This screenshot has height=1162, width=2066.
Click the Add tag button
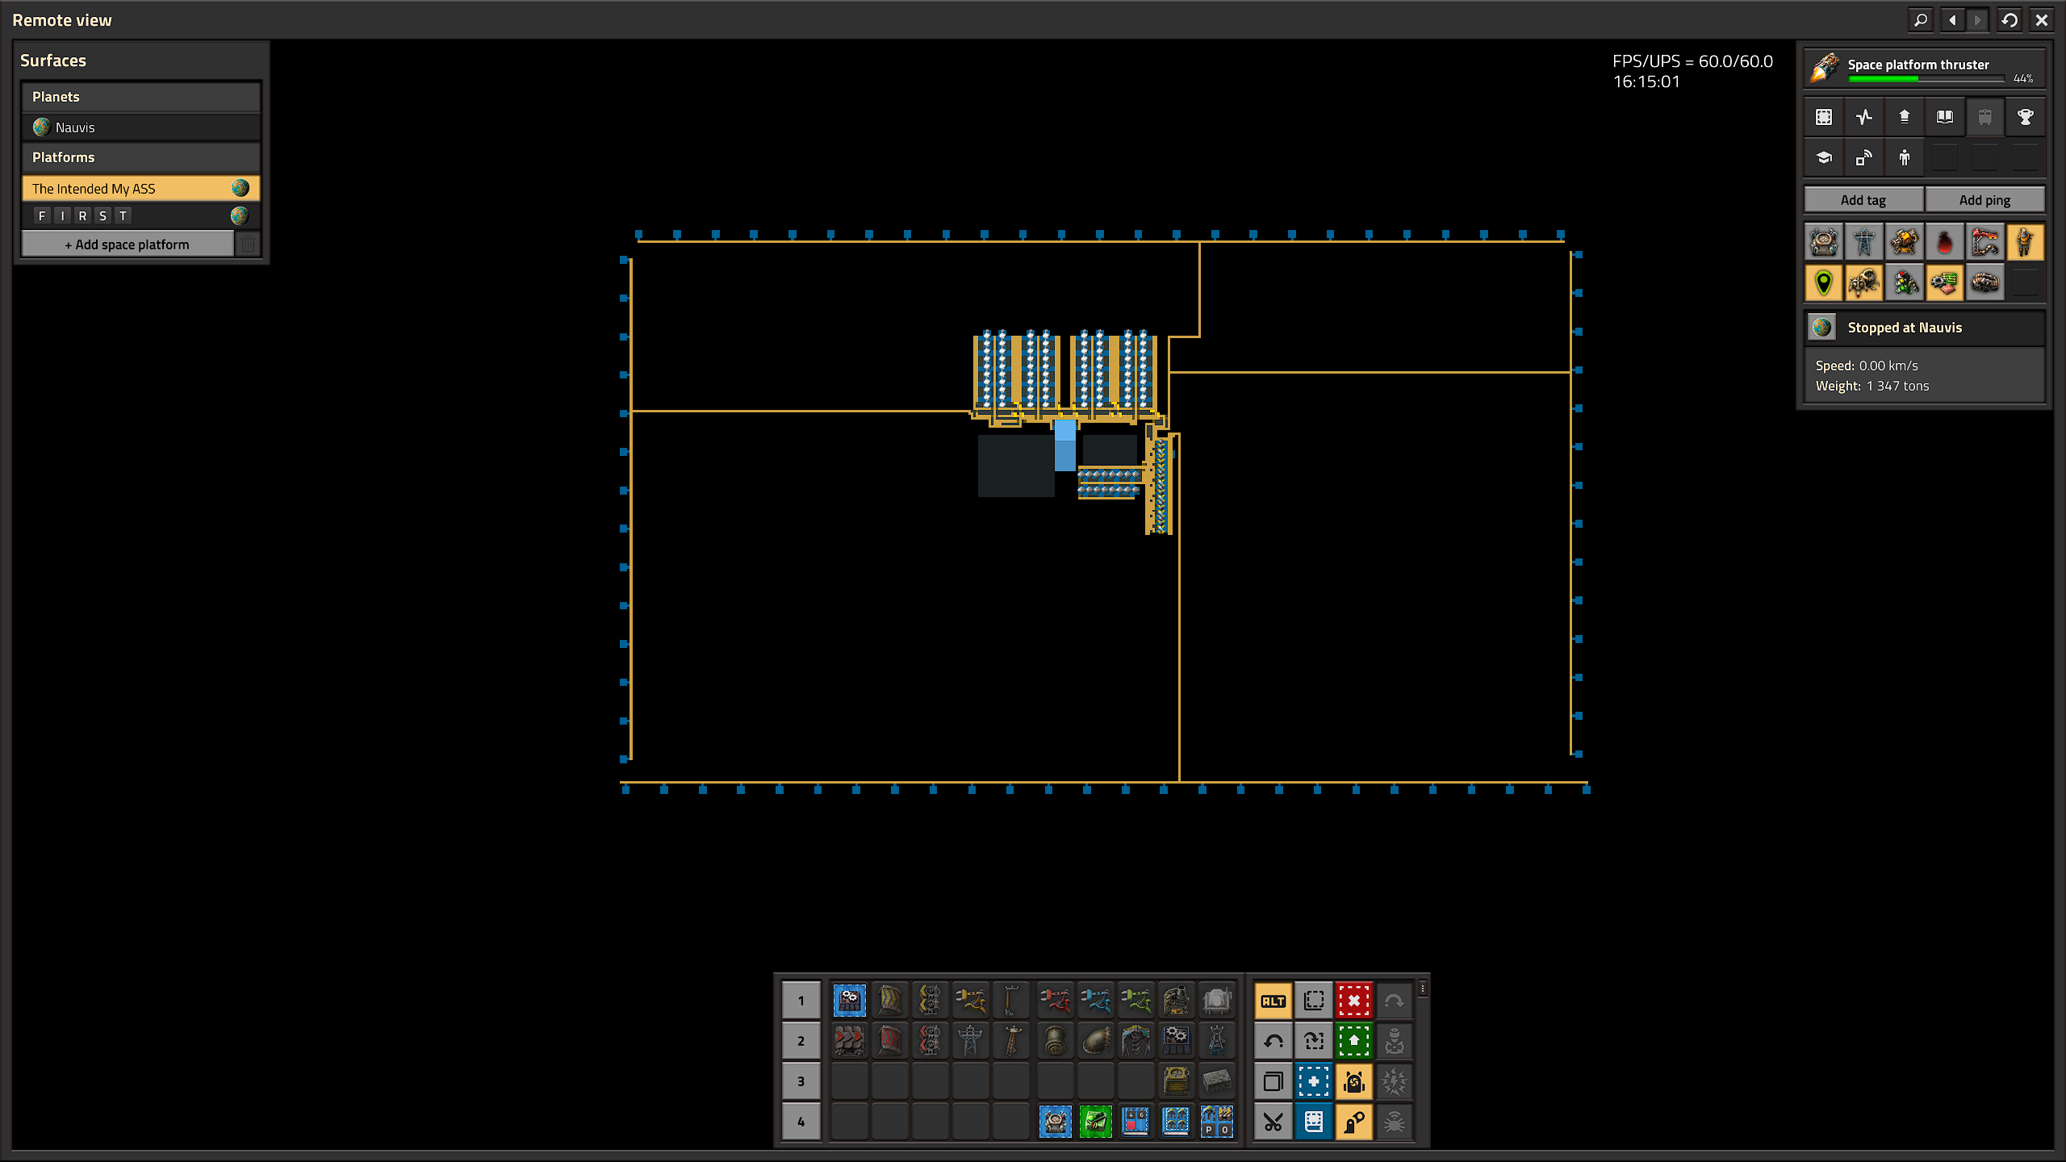1863,200
